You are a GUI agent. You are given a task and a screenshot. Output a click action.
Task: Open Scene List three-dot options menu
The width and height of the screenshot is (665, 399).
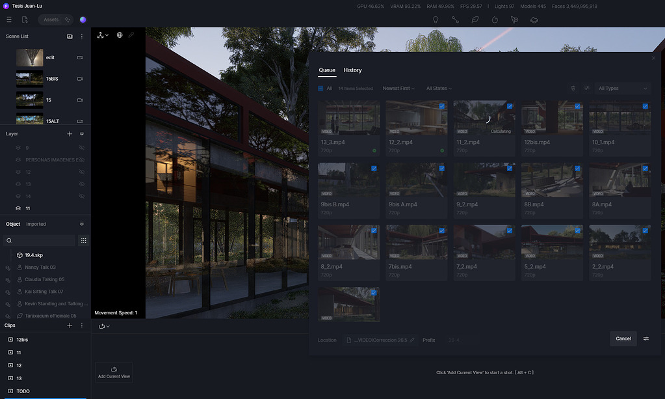tap(82, 36)
